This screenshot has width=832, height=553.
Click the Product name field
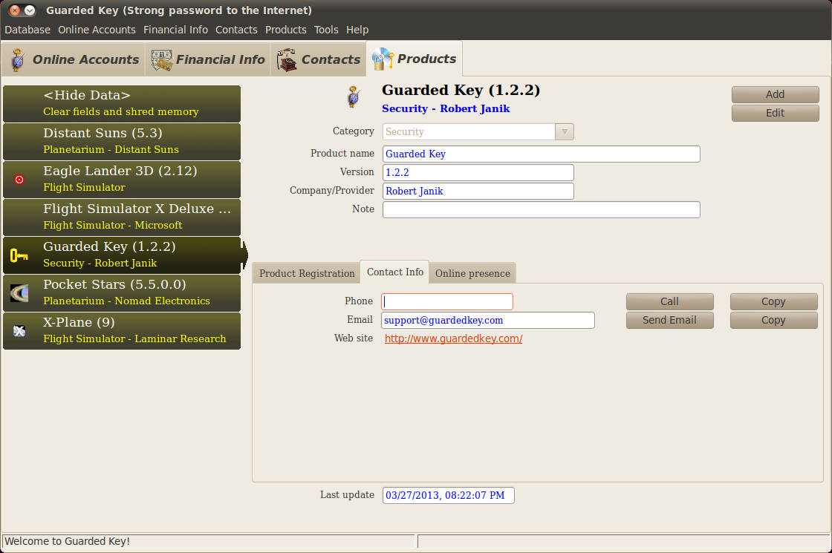[542, 154]
